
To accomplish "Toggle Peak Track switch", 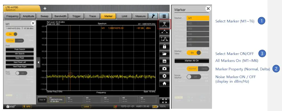I will click(21, 73).
